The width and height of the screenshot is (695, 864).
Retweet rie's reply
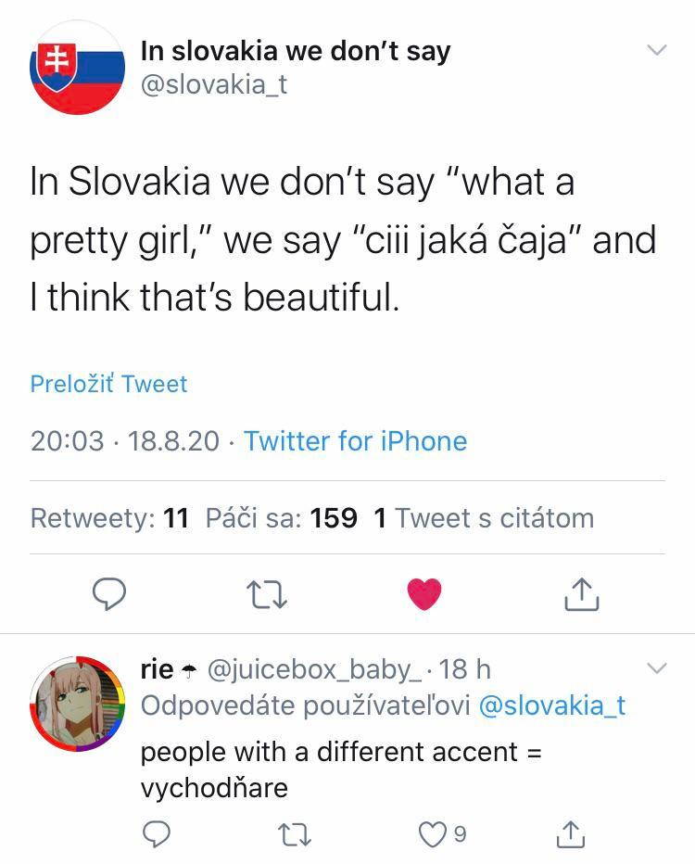295,835
